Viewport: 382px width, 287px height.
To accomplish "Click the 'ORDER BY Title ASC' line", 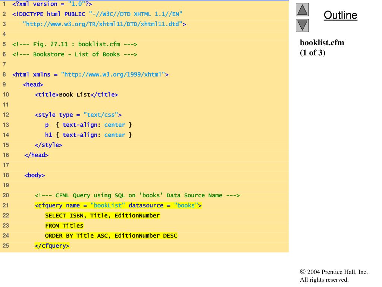I will pos(111,236).
